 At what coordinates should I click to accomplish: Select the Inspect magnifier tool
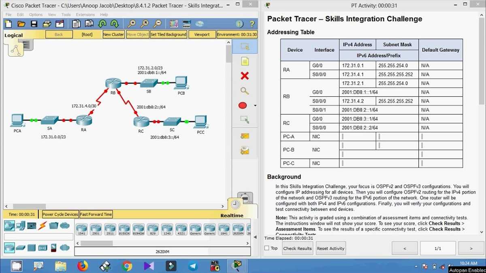point(244,91)
